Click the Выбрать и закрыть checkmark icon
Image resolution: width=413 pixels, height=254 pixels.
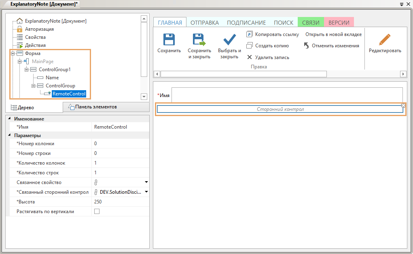[229, 40]
